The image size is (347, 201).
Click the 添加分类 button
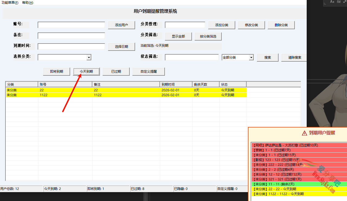222,25
